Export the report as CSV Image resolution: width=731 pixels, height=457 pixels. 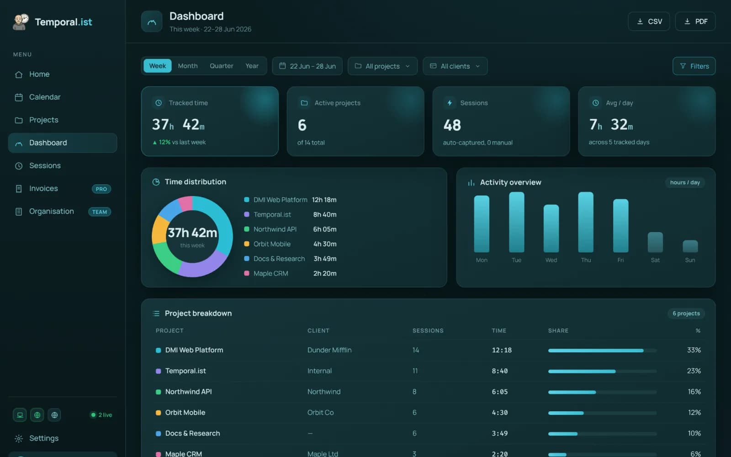coord(649,21)
